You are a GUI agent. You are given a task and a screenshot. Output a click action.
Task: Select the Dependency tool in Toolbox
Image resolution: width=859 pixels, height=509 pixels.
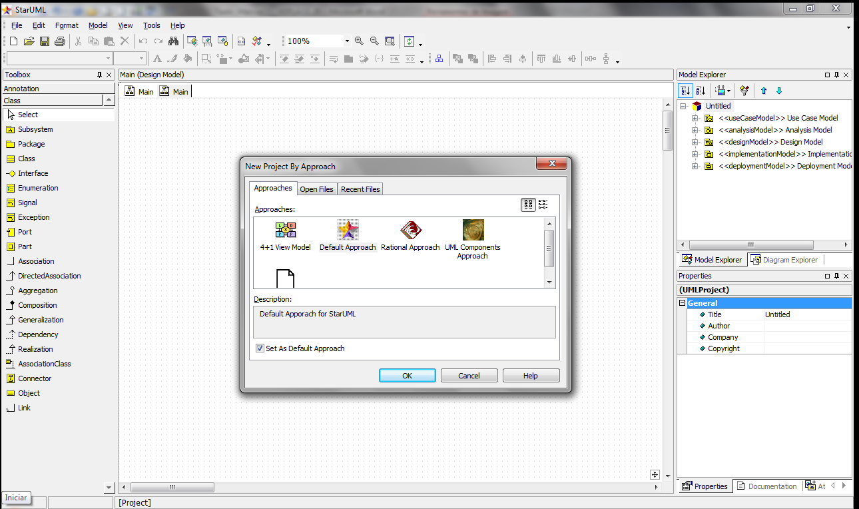tap(38, 334)
